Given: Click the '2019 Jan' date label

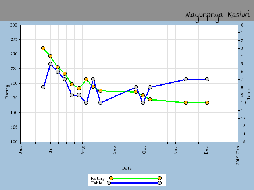Looking at the screenshot, I should [238, 156].
